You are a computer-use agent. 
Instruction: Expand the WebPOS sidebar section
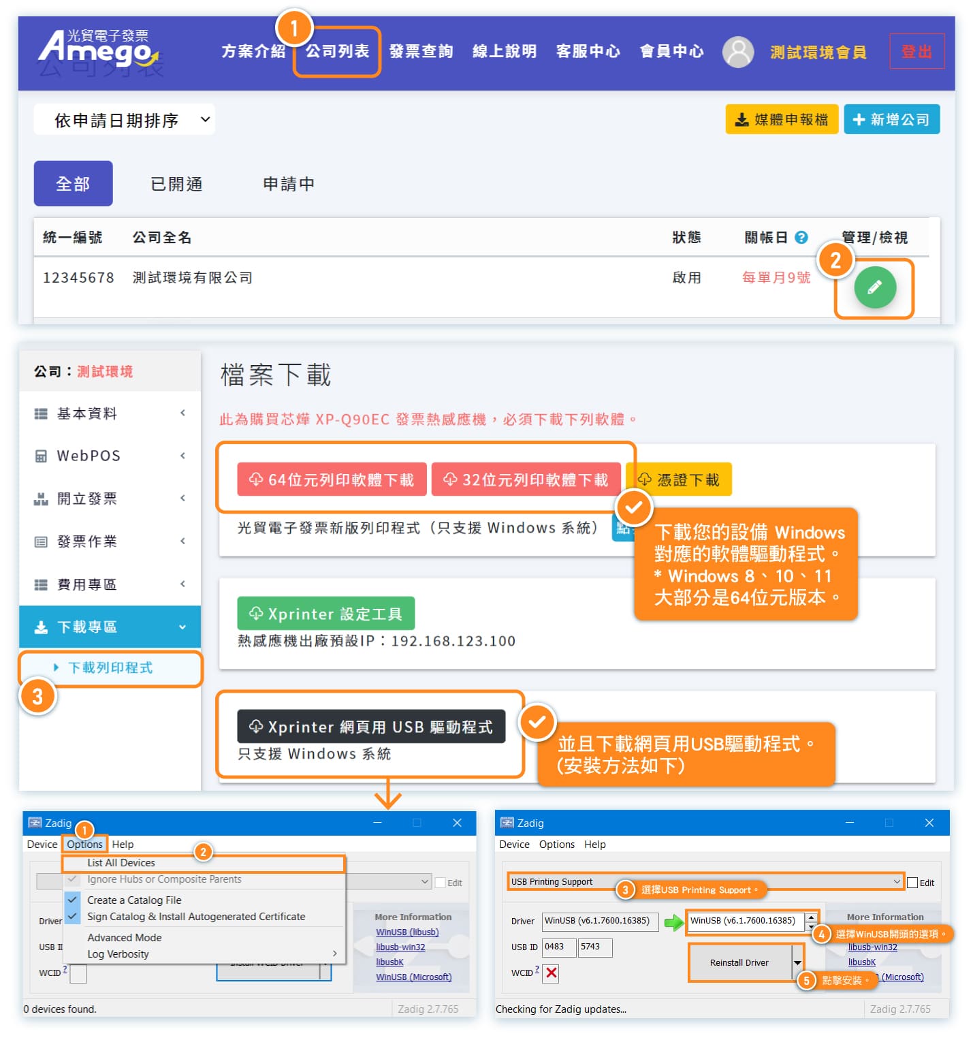coord(110,456)
